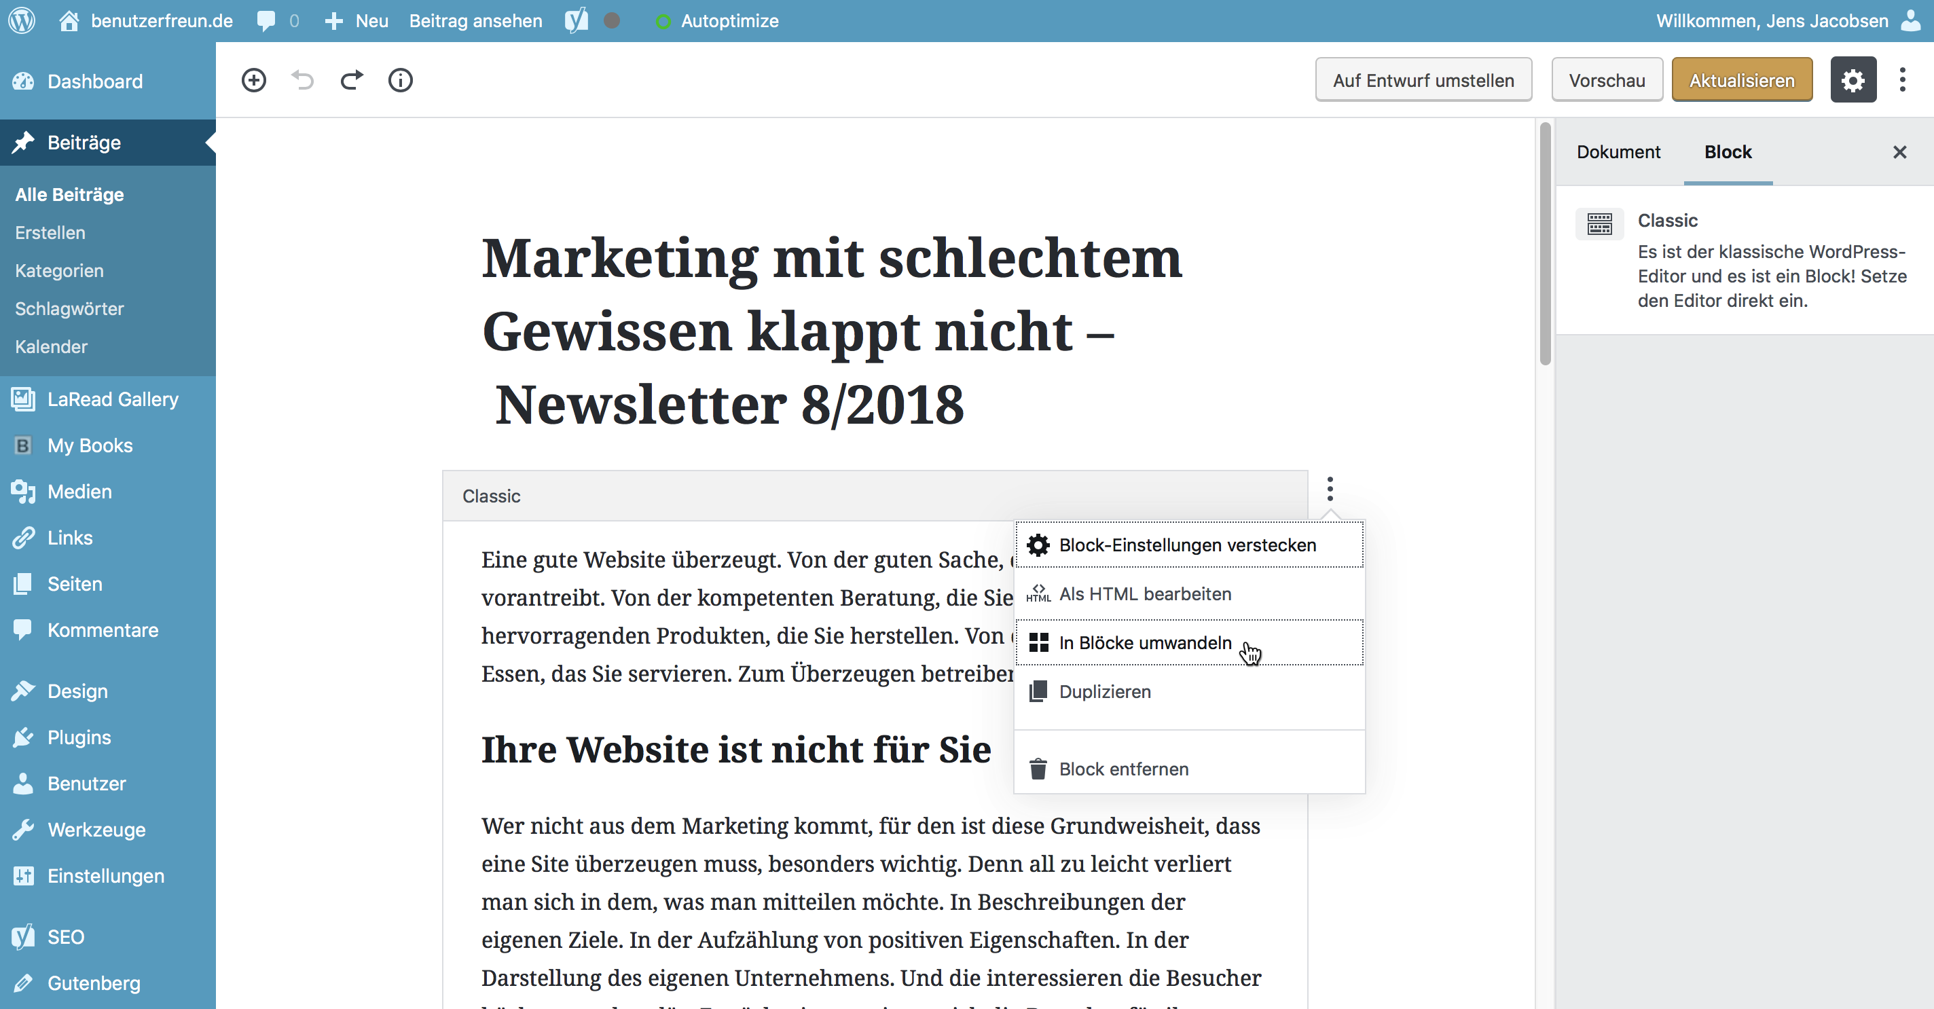Click the Aktualisieren button
Image resolution: width=1934 pixels, height=1009 pixels.
(x=1742, y=79)
